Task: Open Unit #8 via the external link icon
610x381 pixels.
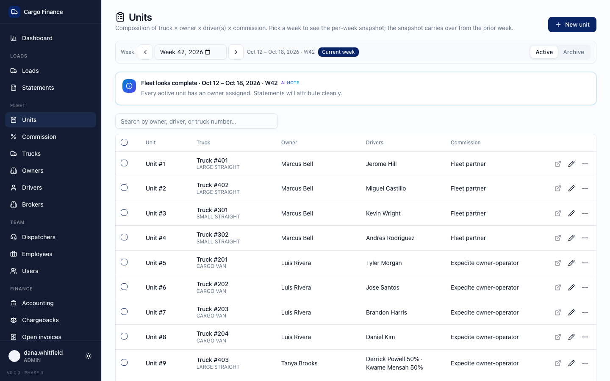Action: [x=558, y=337]
